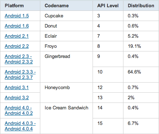This screenshot has width=159, height=134.
Task: Click the Distribution column header
Action: pyautogui.click(x=141, y=6)
